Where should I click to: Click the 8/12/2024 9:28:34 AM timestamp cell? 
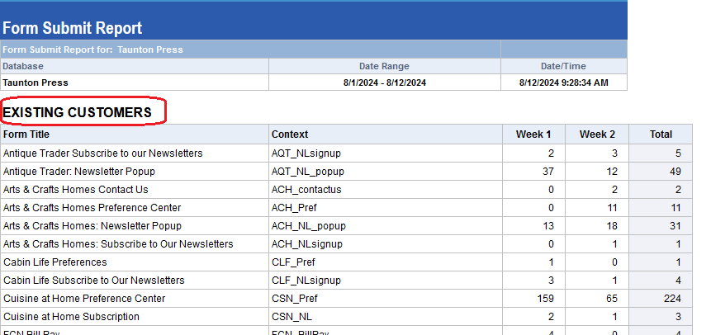click(x=564, y=83)
